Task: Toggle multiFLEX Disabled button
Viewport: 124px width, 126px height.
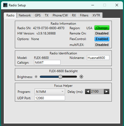Action: click(x=102, y=45)
